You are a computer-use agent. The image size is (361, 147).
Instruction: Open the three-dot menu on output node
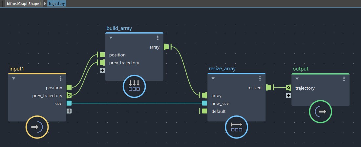[x=344, y=79]
